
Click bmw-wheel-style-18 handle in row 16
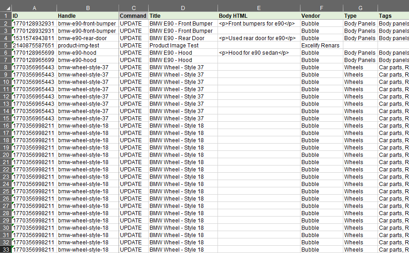[x=88, y=126]
